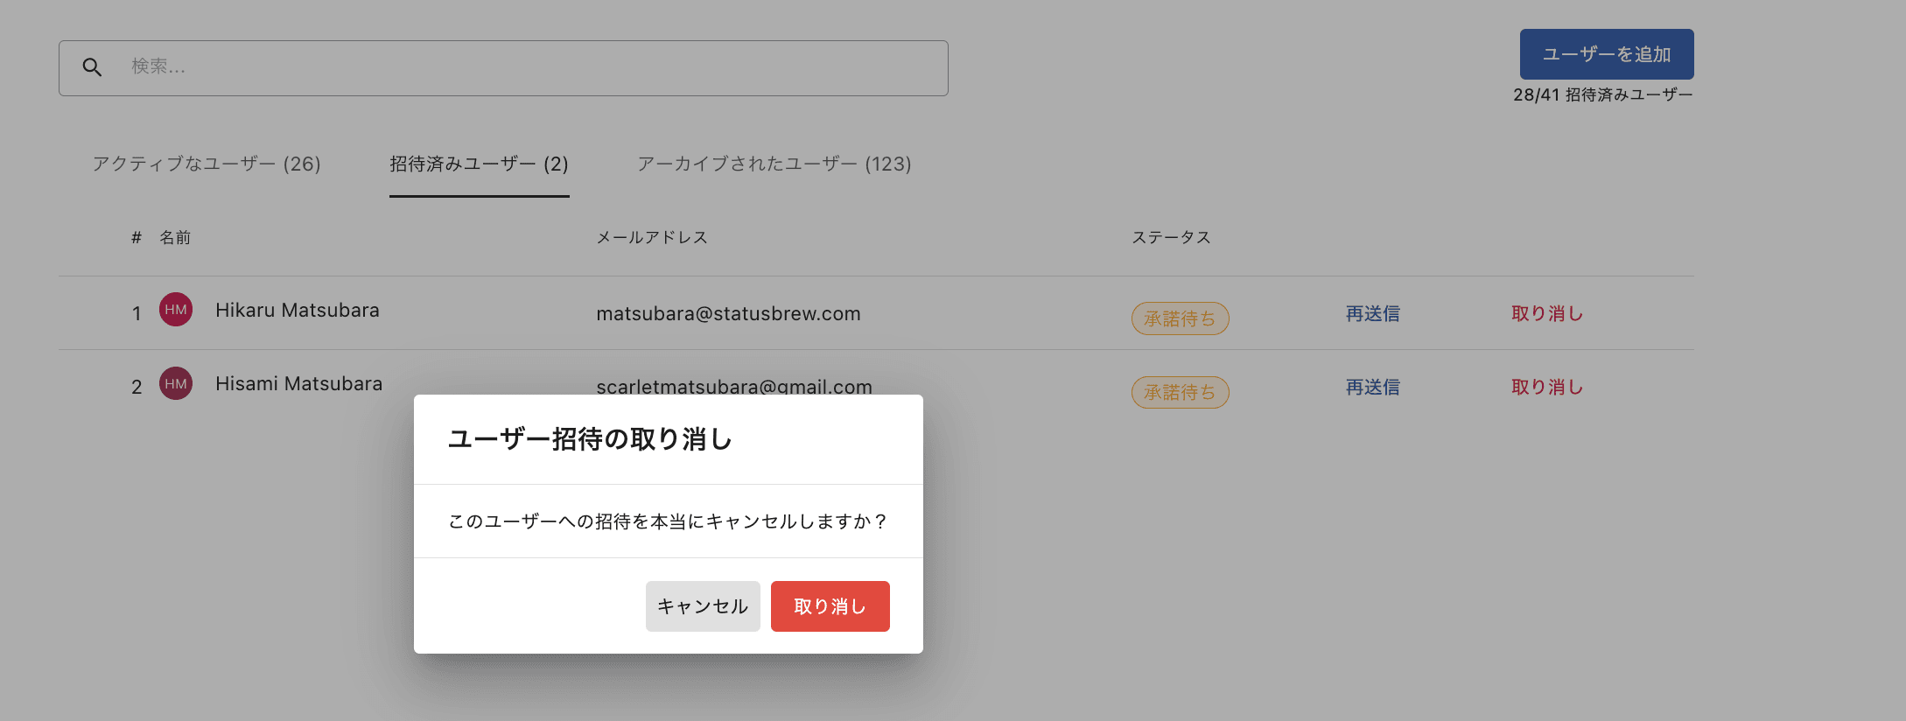Click キャンセル in the dialog
The width and height of the screenshot is (1906, 721).
click(x=703, y=606)
